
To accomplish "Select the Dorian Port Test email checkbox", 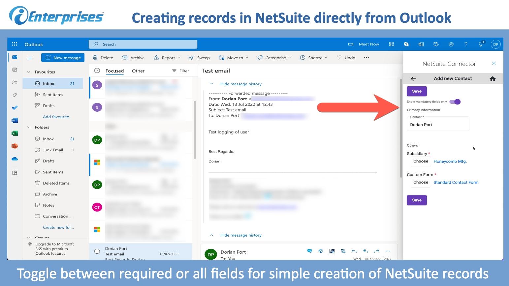I will 97,251.
